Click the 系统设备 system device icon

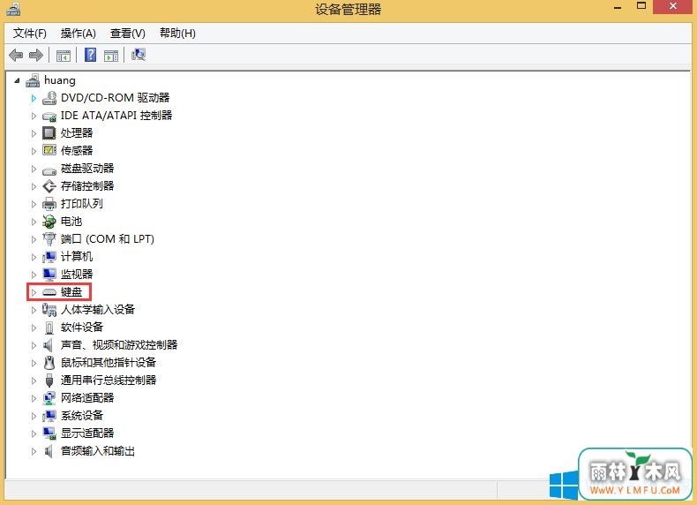click(49, 416)
